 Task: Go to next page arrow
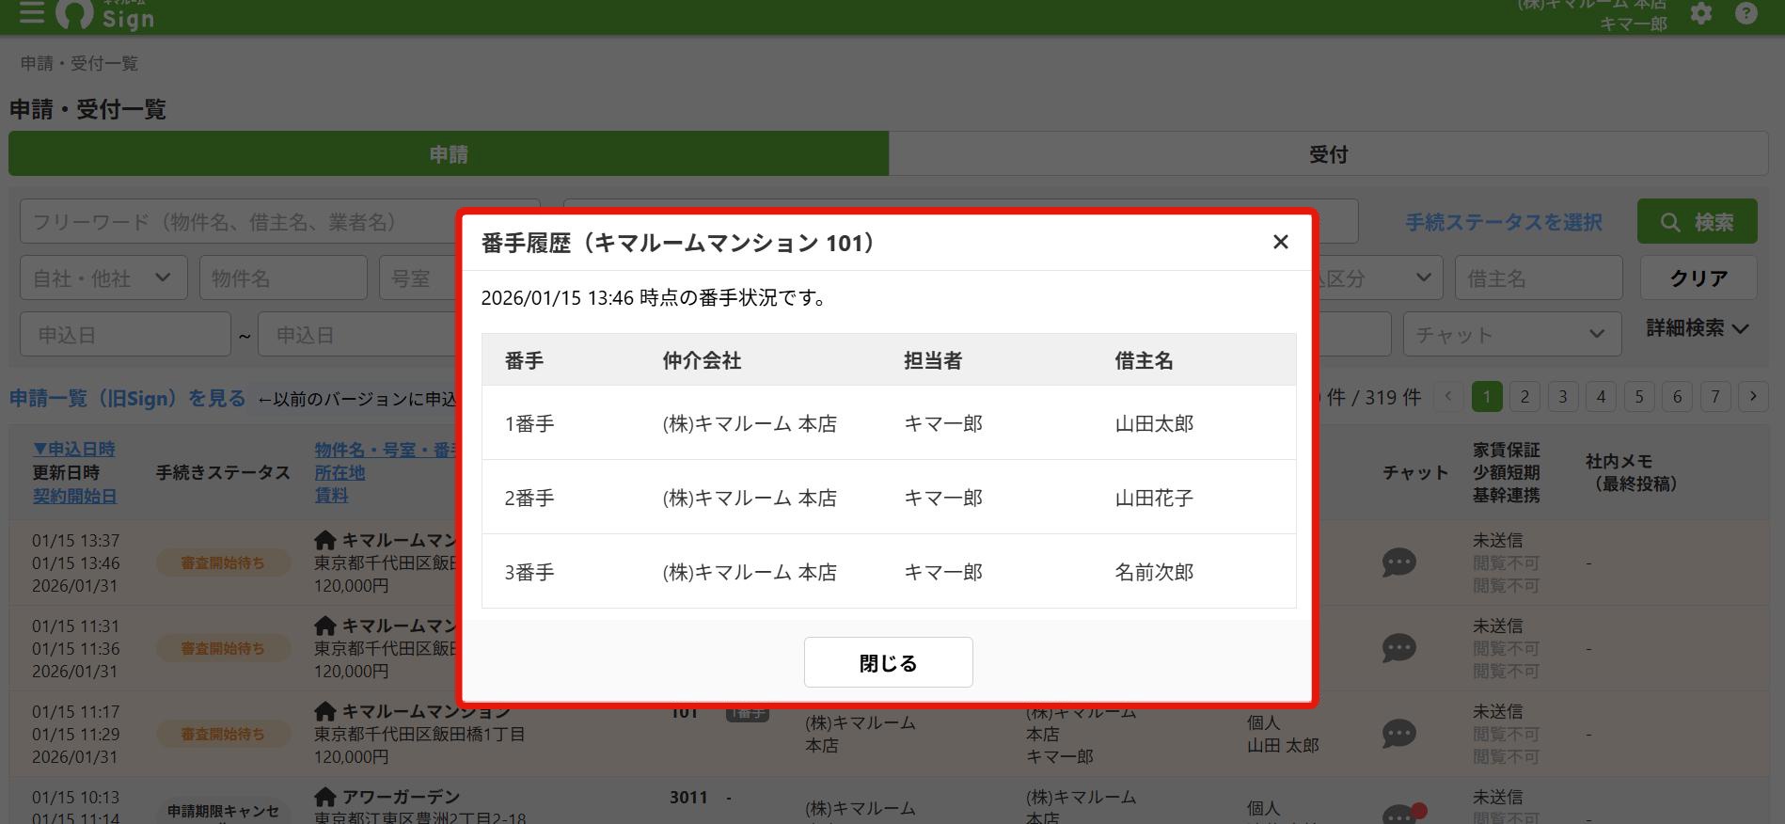[1752, 396]
